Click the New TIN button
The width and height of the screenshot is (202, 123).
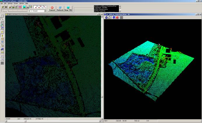69,8
